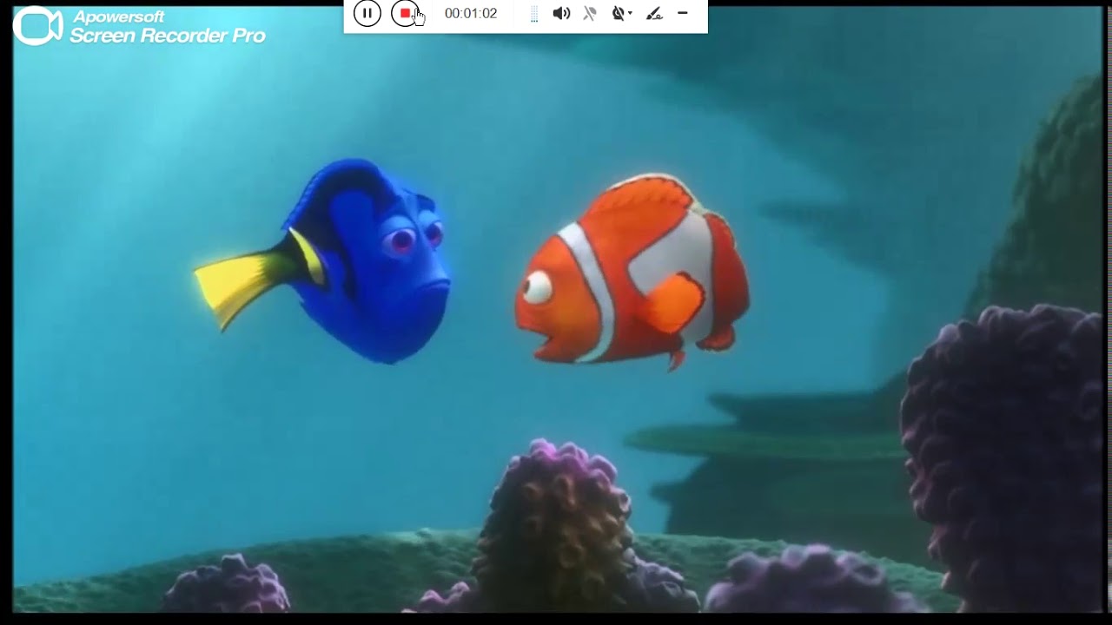This screenshot has width=1112, height=625.
Task: Toggle the muted microphone icon
Action: coord(590,13)
